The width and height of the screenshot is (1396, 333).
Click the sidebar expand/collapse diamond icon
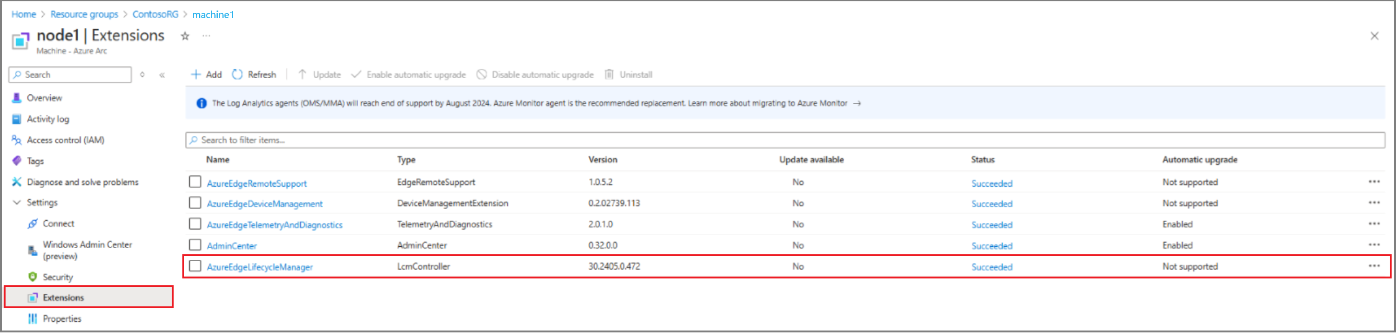tap(143, 74)
